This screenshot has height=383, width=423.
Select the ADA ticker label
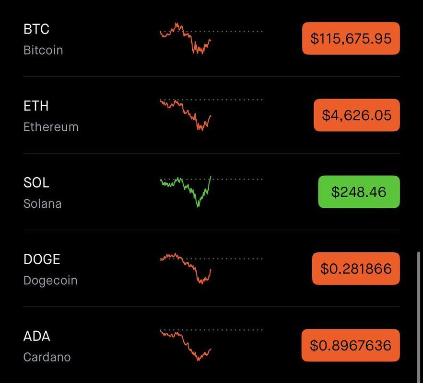click(36, 336)
